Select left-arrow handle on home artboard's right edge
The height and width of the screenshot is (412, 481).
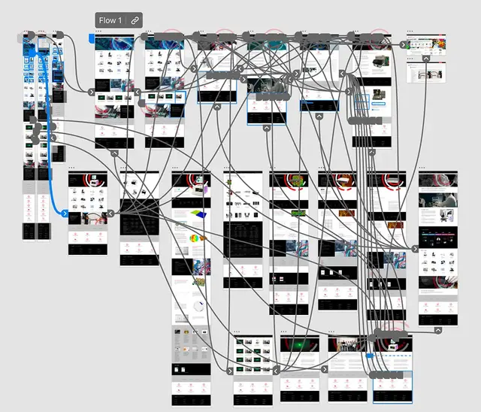[138, 92]
